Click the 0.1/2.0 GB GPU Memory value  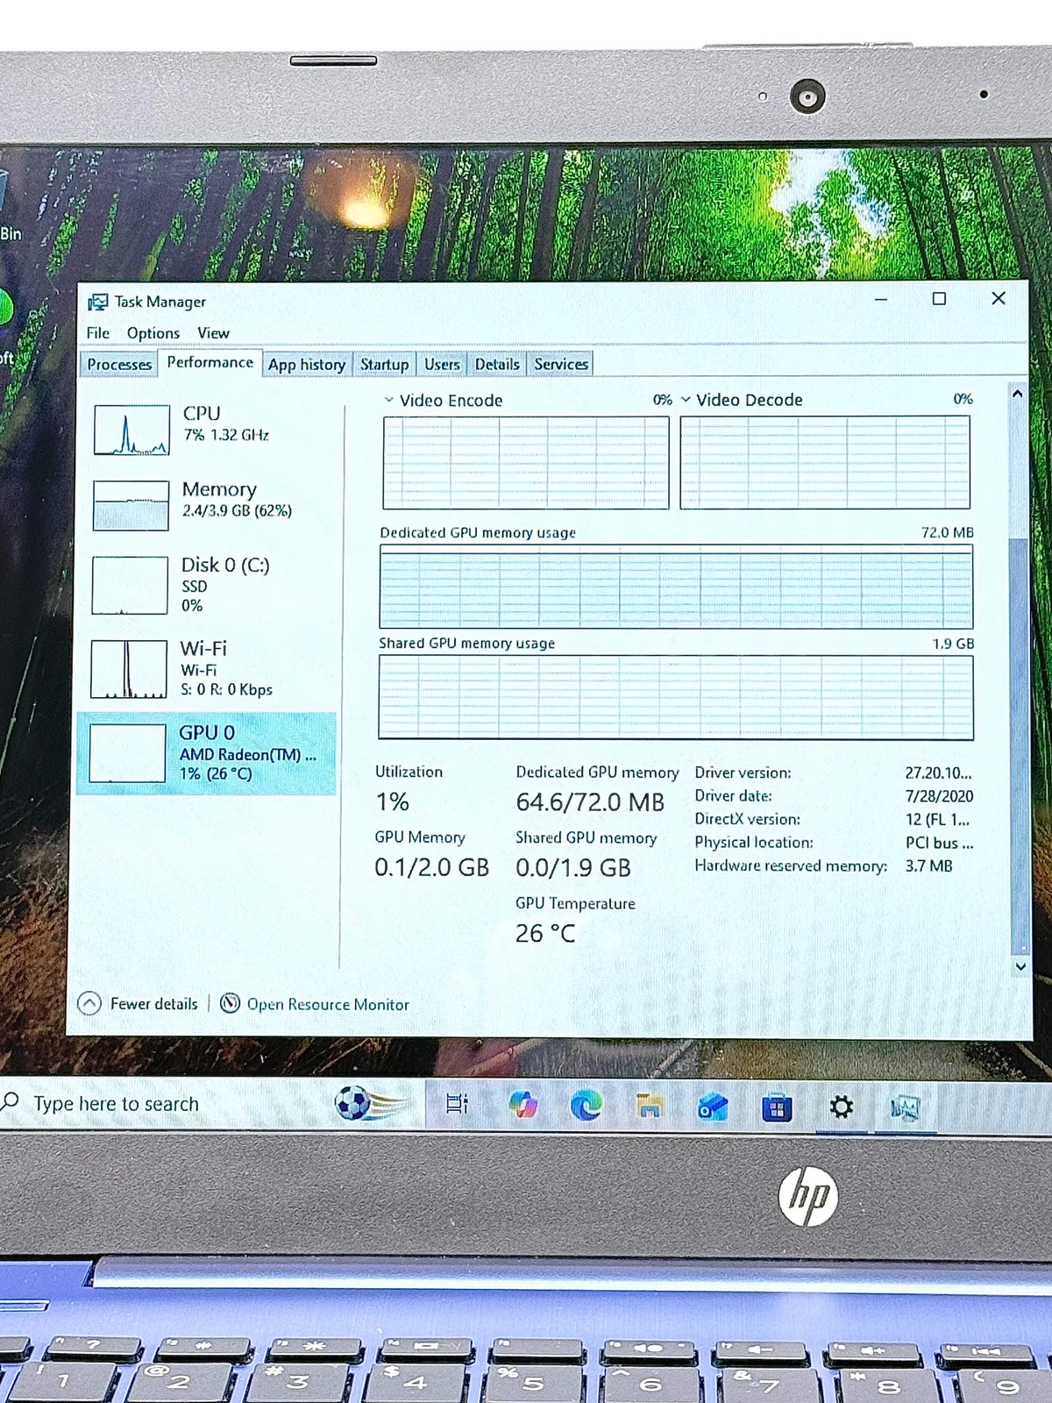[x=431, y=867]
